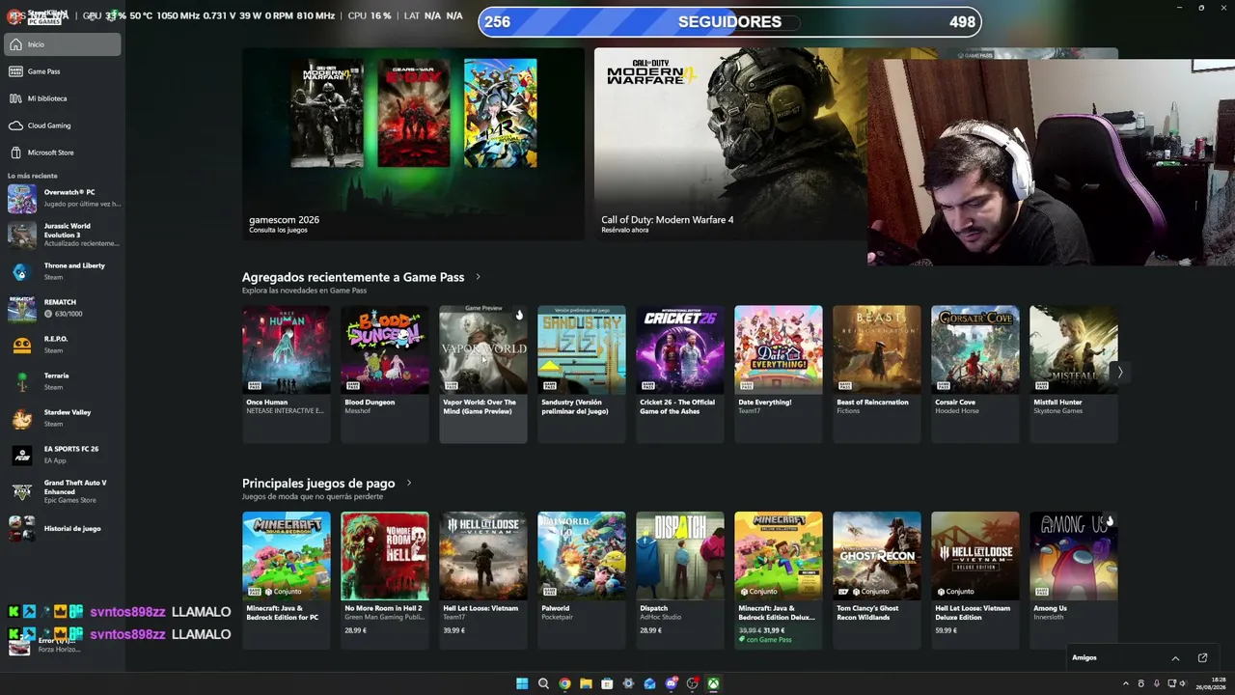Open Minecraft Java & Bedrock Deluxe bundle

(779, 580)
